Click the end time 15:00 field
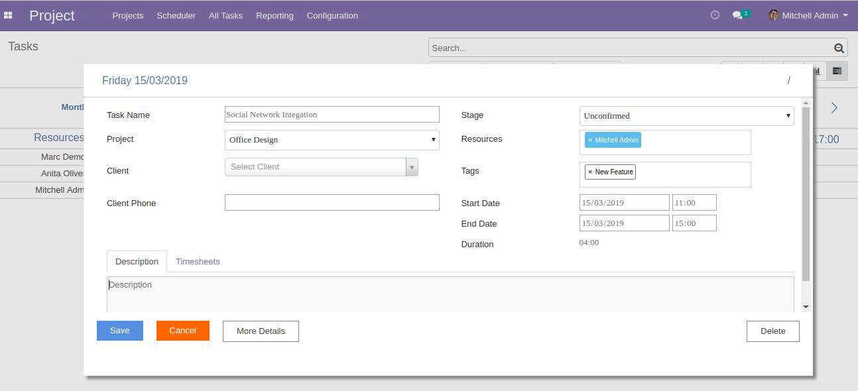This screenshot has width=858, height=391. click(694, 223)
